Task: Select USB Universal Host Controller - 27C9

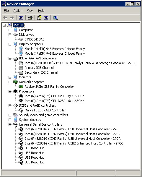Action: tap(72, 134)
